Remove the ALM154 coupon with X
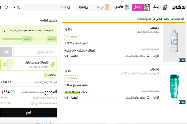 (x=46, y=75)
